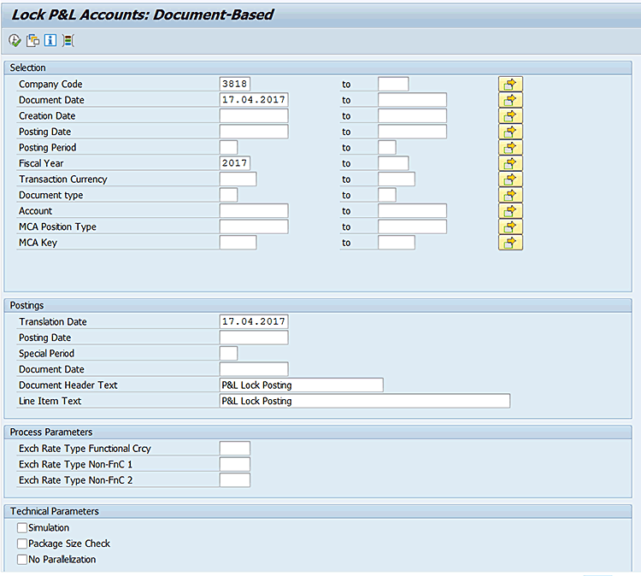The image size is (641, 576).
Task: Click the Postings group header
Action: click(318, 305)
